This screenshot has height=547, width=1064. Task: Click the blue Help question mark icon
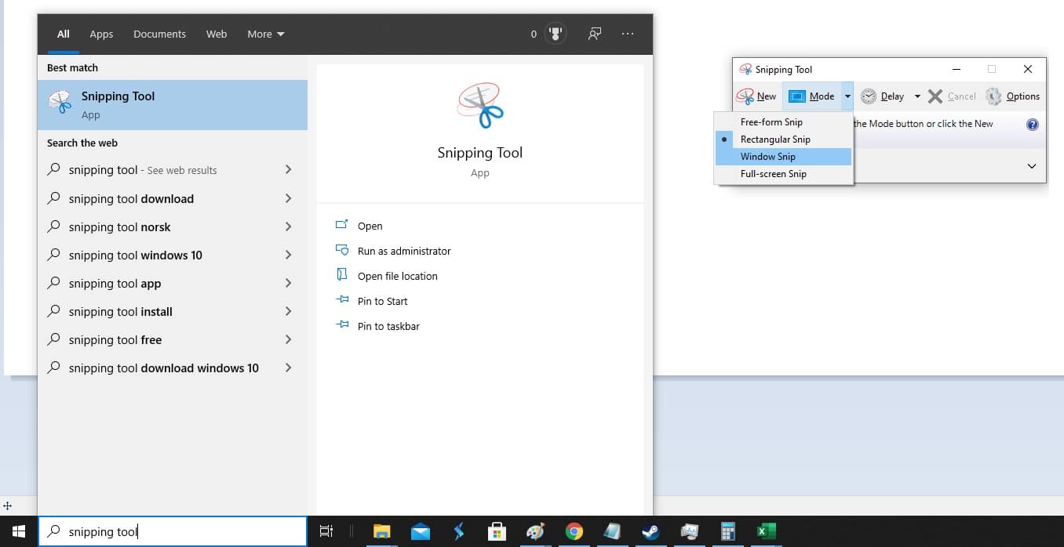tap(1033, 123)
